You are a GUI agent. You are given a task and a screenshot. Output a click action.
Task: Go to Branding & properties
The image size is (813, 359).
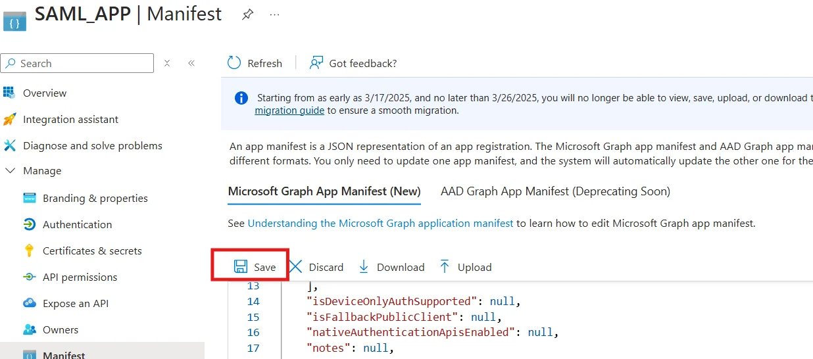[95, 198]
